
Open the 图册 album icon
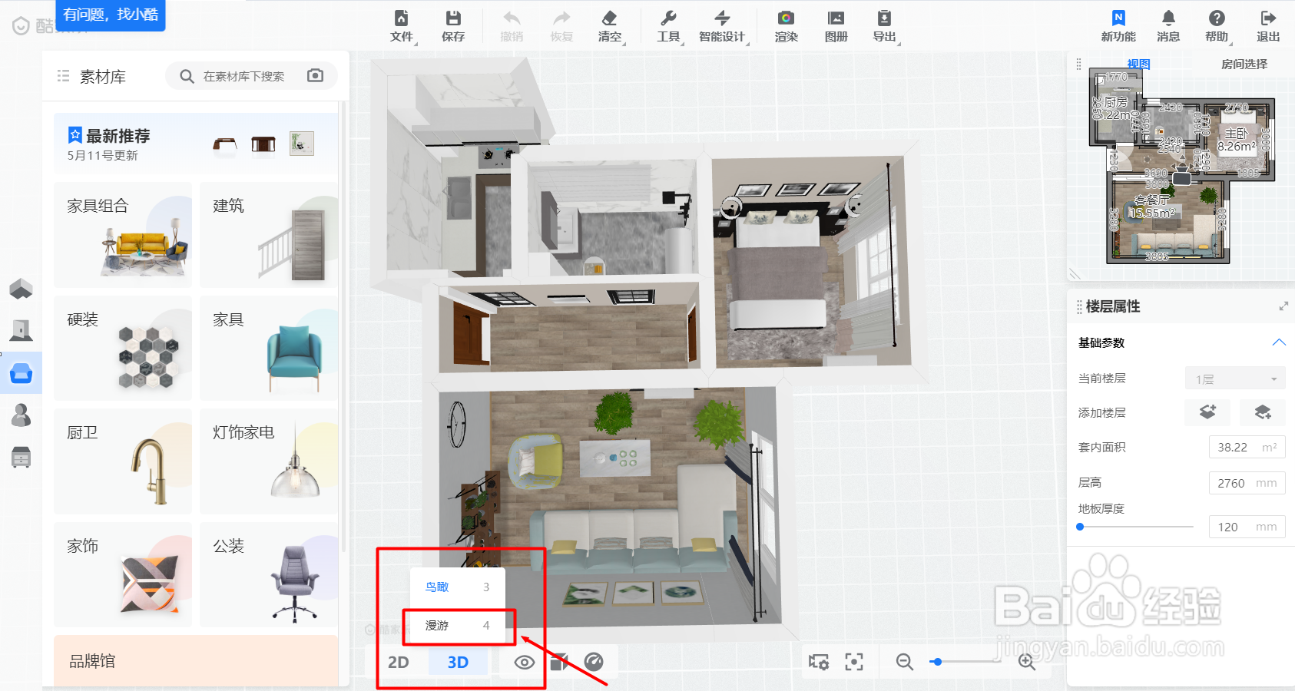(836, 26)
